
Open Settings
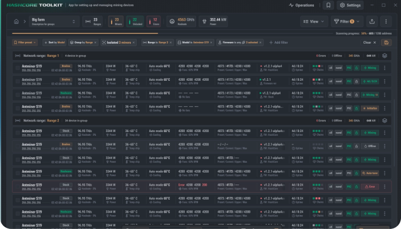click(x=350, y=5)
